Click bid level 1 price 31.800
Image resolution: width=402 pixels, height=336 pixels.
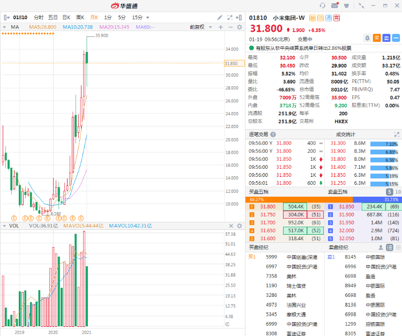267,206
